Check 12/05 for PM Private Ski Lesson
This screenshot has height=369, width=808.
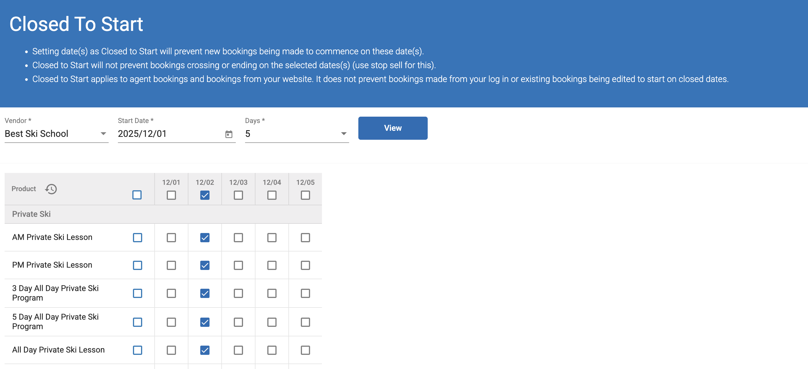[305, 266]
